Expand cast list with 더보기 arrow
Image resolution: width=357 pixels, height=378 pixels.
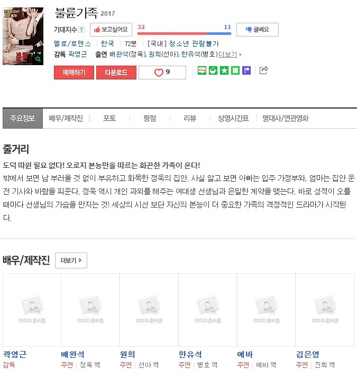point(230,55)
